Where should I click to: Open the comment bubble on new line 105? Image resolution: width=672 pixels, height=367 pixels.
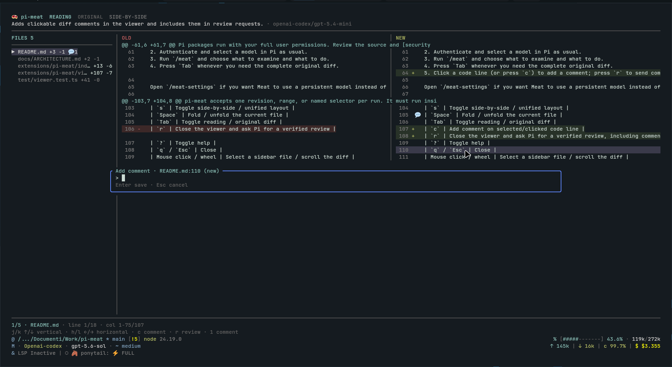coord(418,115)
